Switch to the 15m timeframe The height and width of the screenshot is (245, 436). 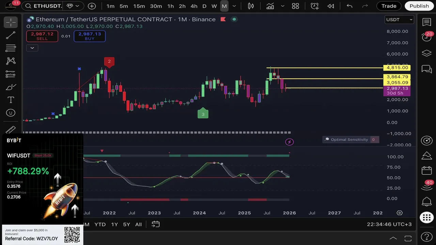coord(139,6)
